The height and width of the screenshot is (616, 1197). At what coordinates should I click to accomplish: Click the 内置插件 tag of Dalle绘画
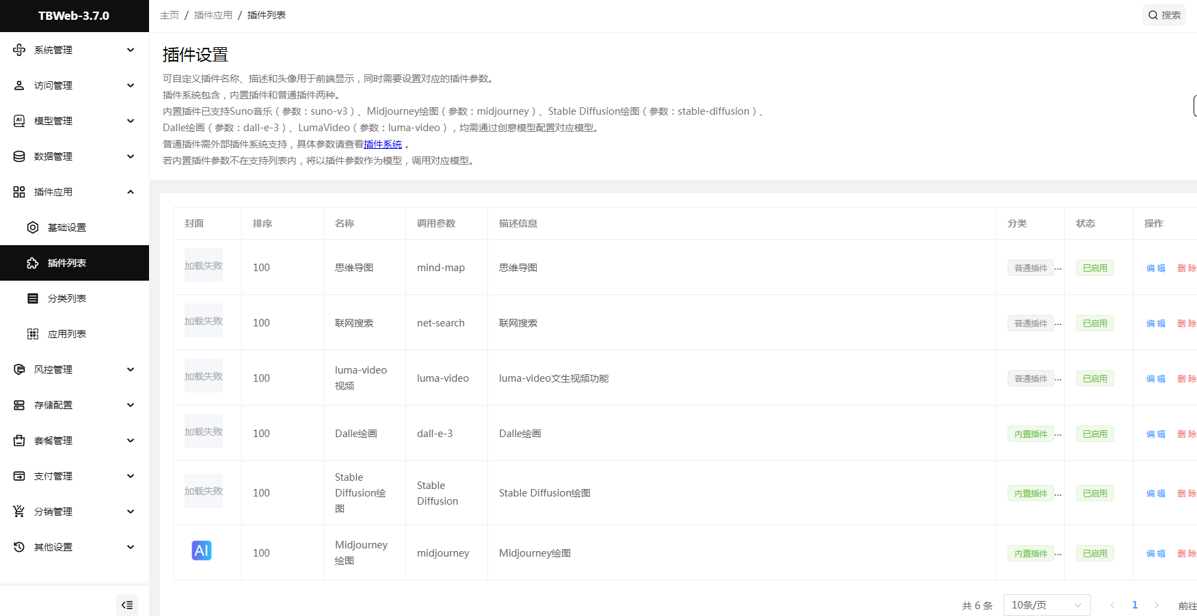(x=1031, y=434)
